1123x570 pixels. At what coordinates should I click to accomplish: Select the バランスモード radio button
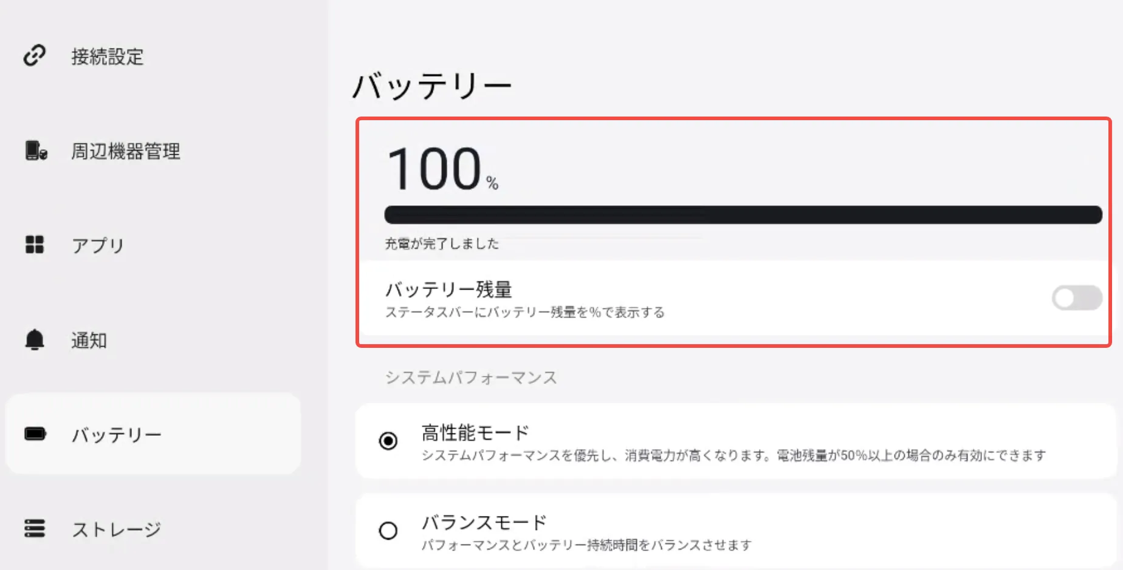point(388,531)
